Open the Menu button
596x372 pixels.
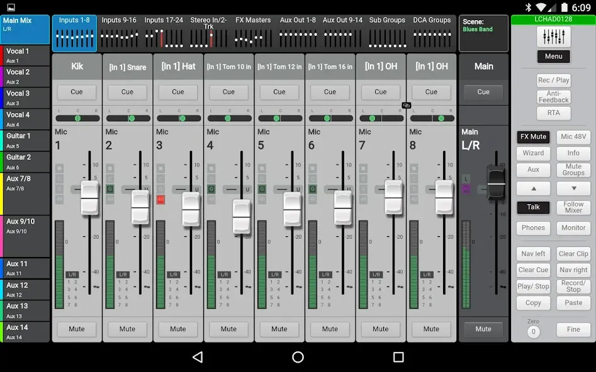click(553, 57)
